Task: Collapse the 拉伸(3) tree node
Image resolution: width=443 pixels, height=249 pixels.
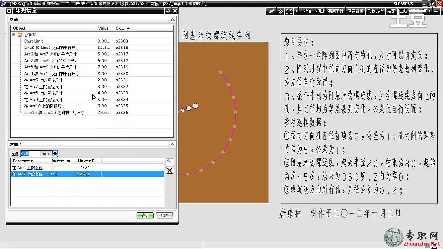Action: (x=14, y=35)
